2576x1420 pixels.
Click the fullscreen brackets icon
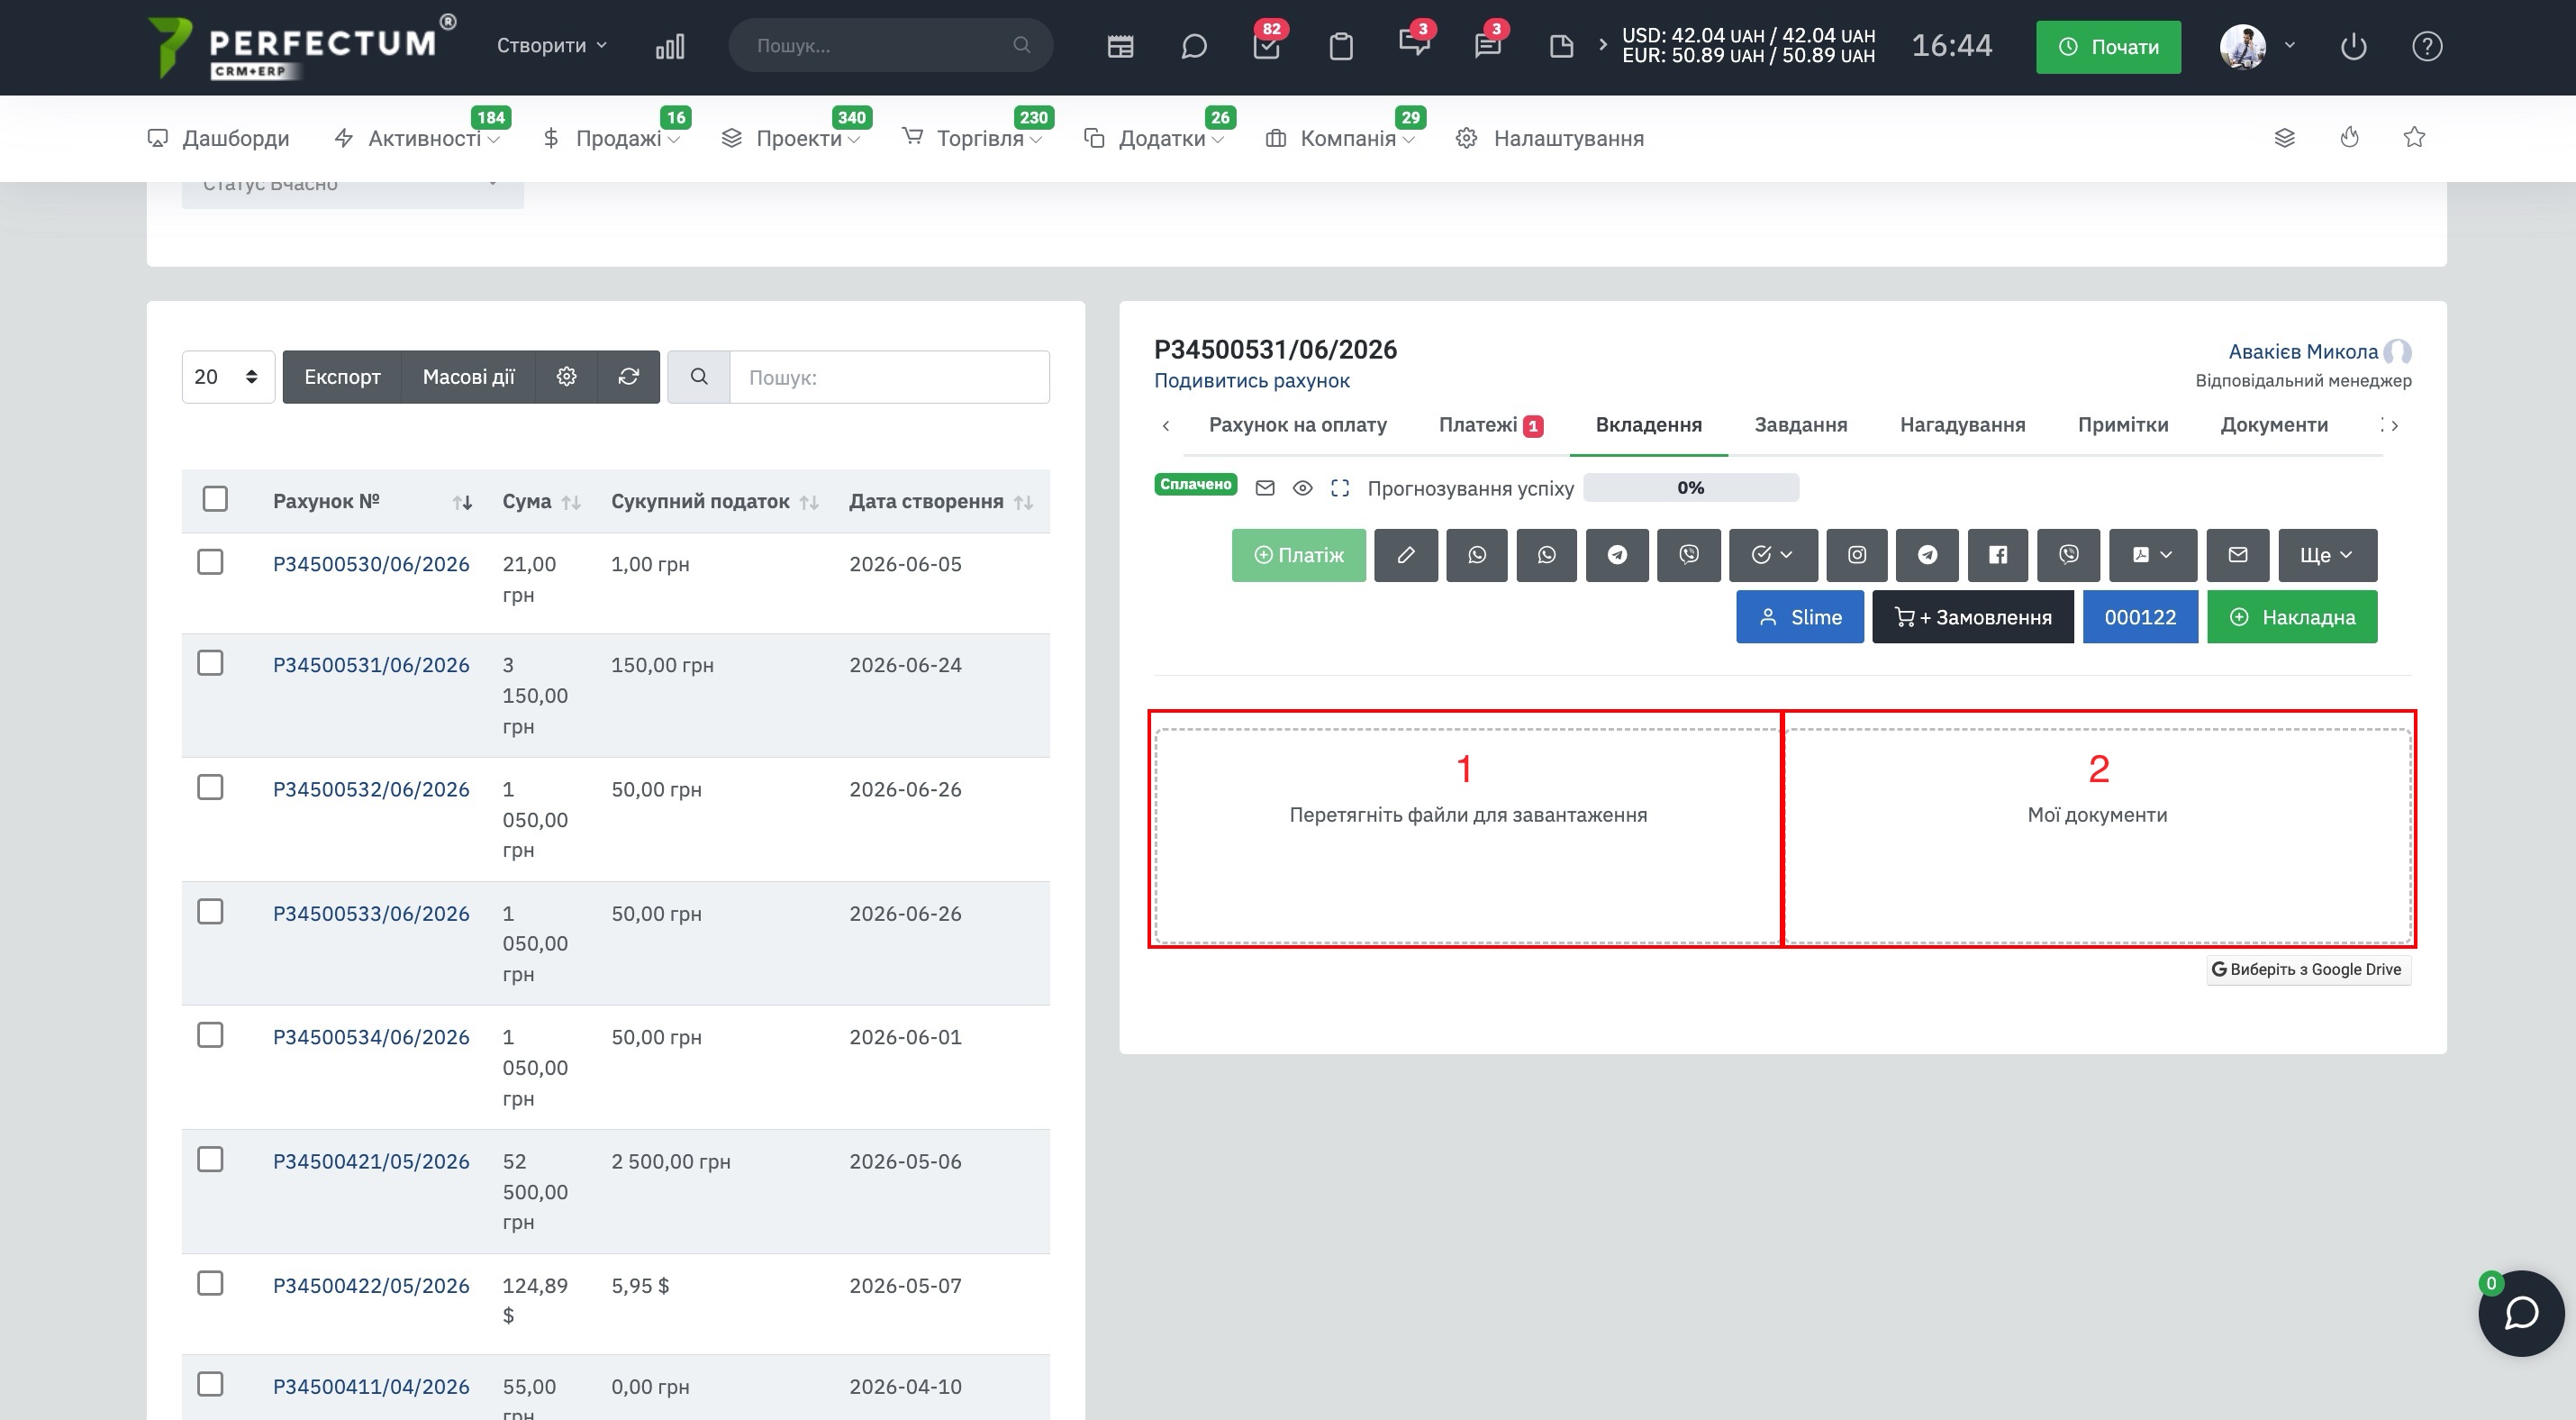tap(1340, 488)
